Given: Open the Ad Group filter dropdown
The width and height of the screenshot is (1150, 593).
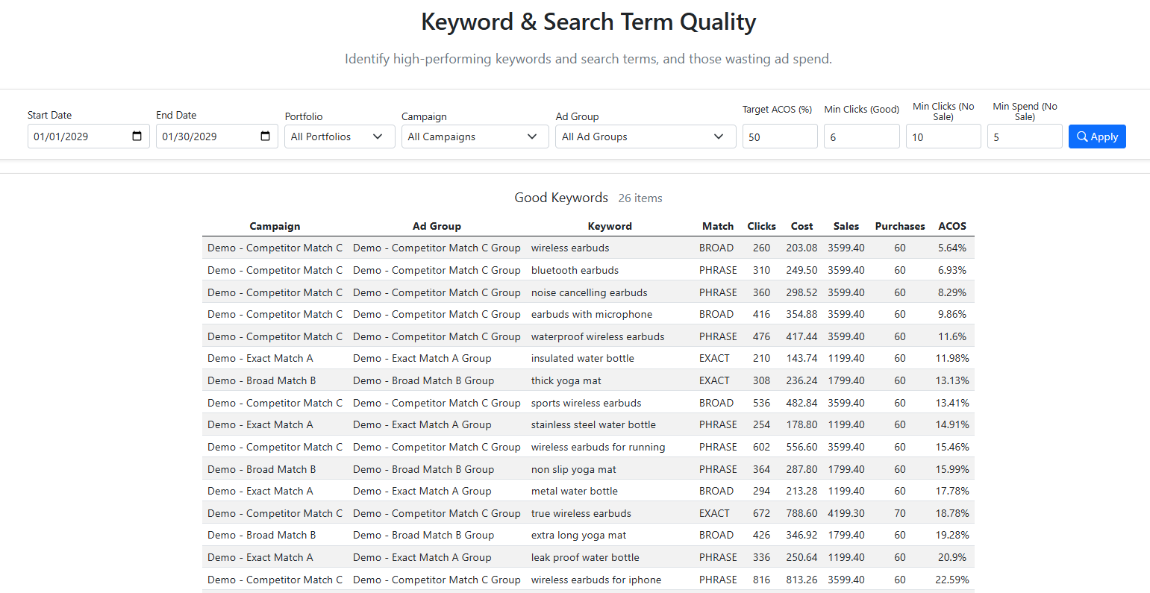Looking at the screenshot, I should pos(645,136).
